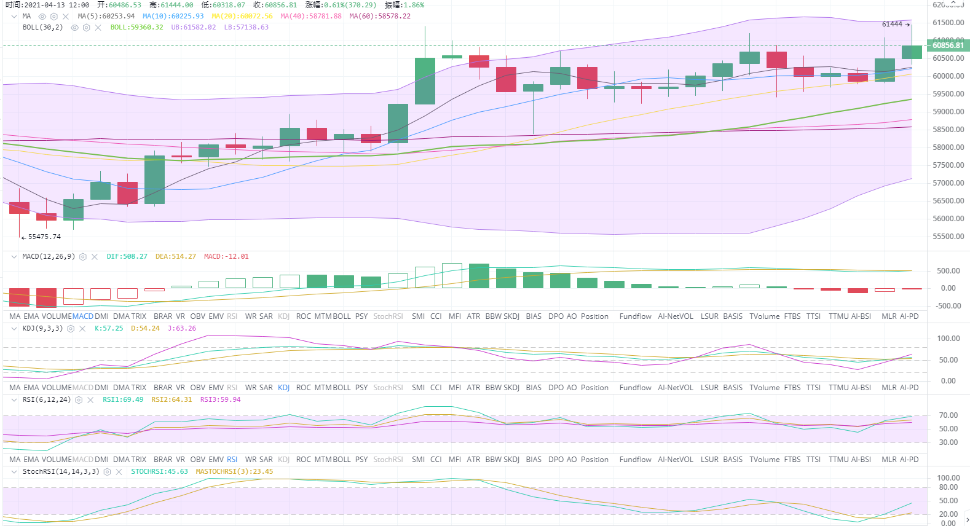Click the DEA:514.27 value in MACD legend

pyautogui.click(x=176, y=257)
